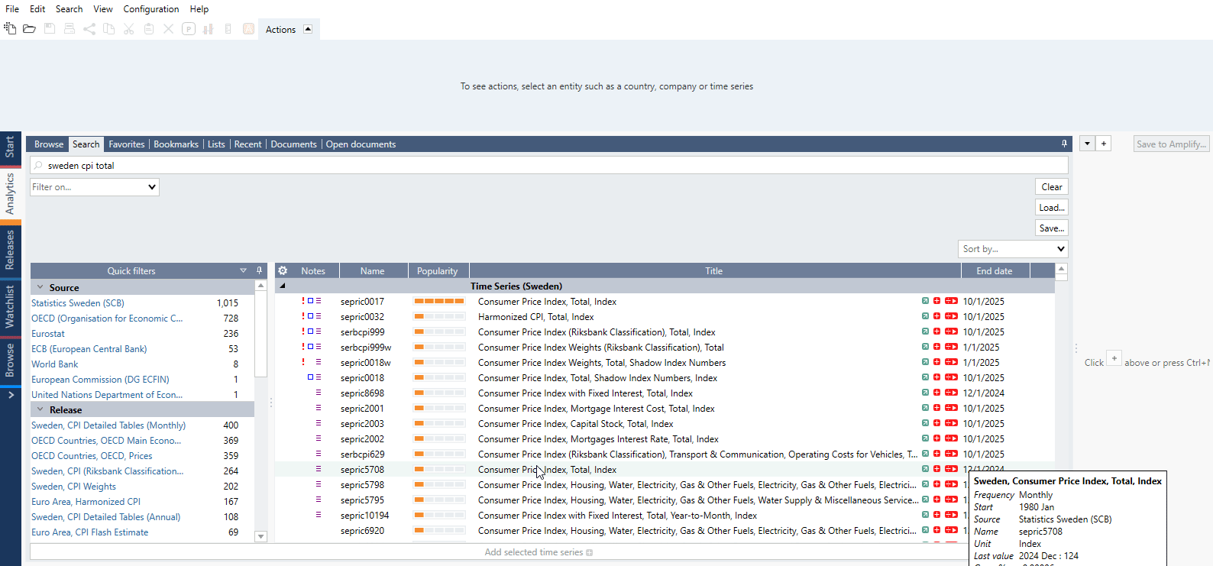This screenshot has width=1213, height=566.
Task: Open the Configuration menu
Action: [150, 9]
